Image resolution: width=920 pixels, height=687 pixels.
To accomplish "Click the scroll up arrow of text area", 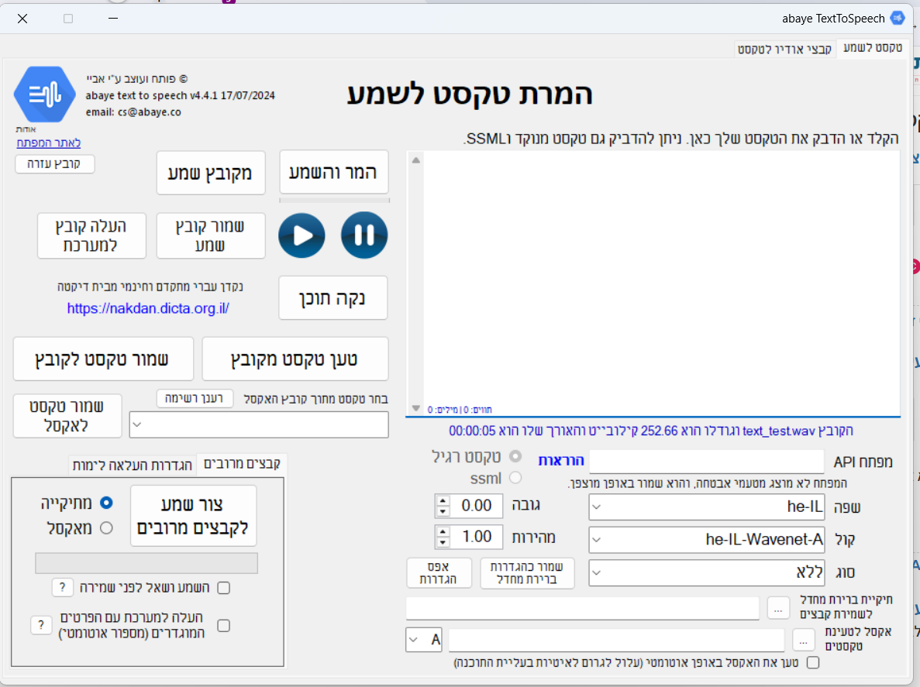I will coord(416,160).
